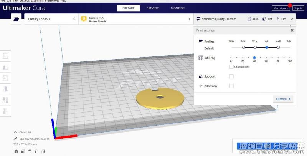Switch to the MONITOR stage tab
The width and height of the screenshot is (307, 156).
point(178,8)
